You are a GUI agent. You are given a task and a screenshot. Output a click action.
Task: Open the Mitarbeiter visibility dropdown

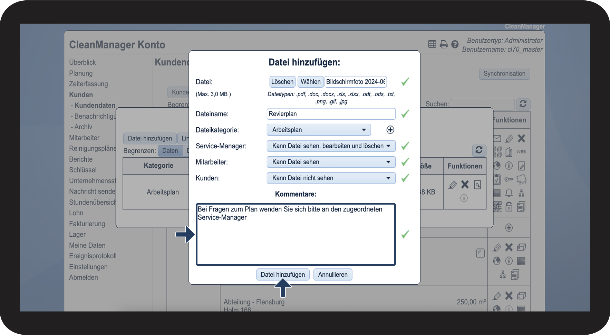point(331,162)
